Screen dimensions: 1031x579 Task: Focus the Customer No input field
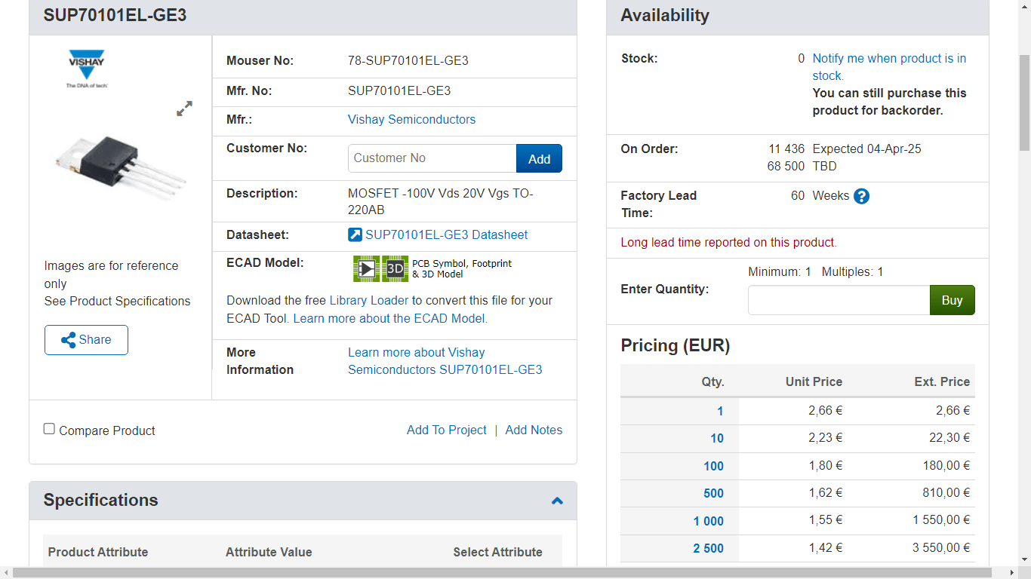pyautogui.click(x=432, y=158)
